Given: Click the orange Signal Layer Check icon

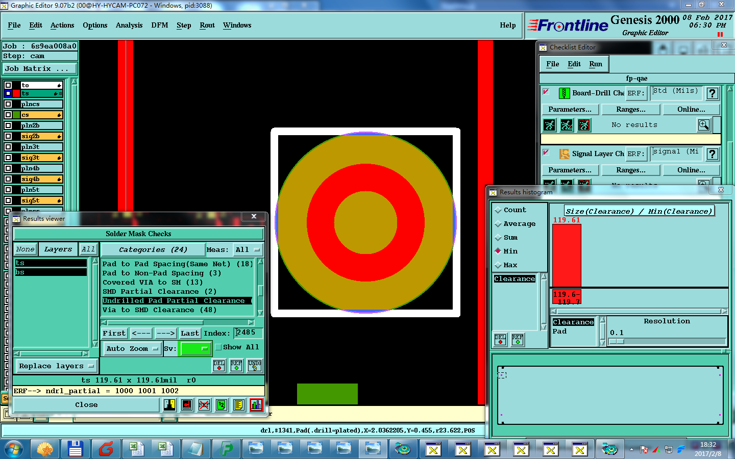Looking at the screenshot, I should (564, 154).
